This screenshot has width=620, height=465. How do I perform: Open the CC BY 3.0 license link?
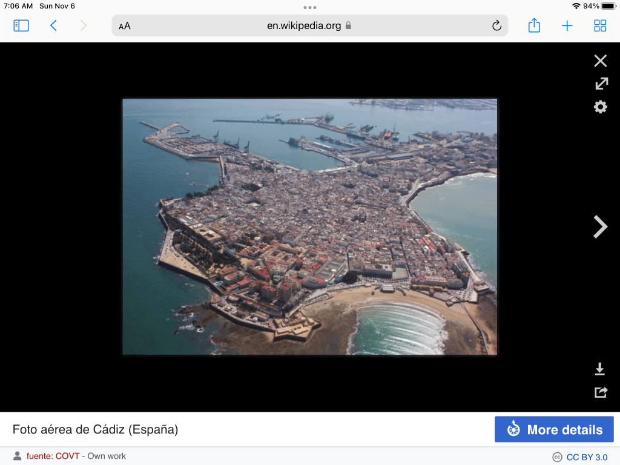click(587, 457)
